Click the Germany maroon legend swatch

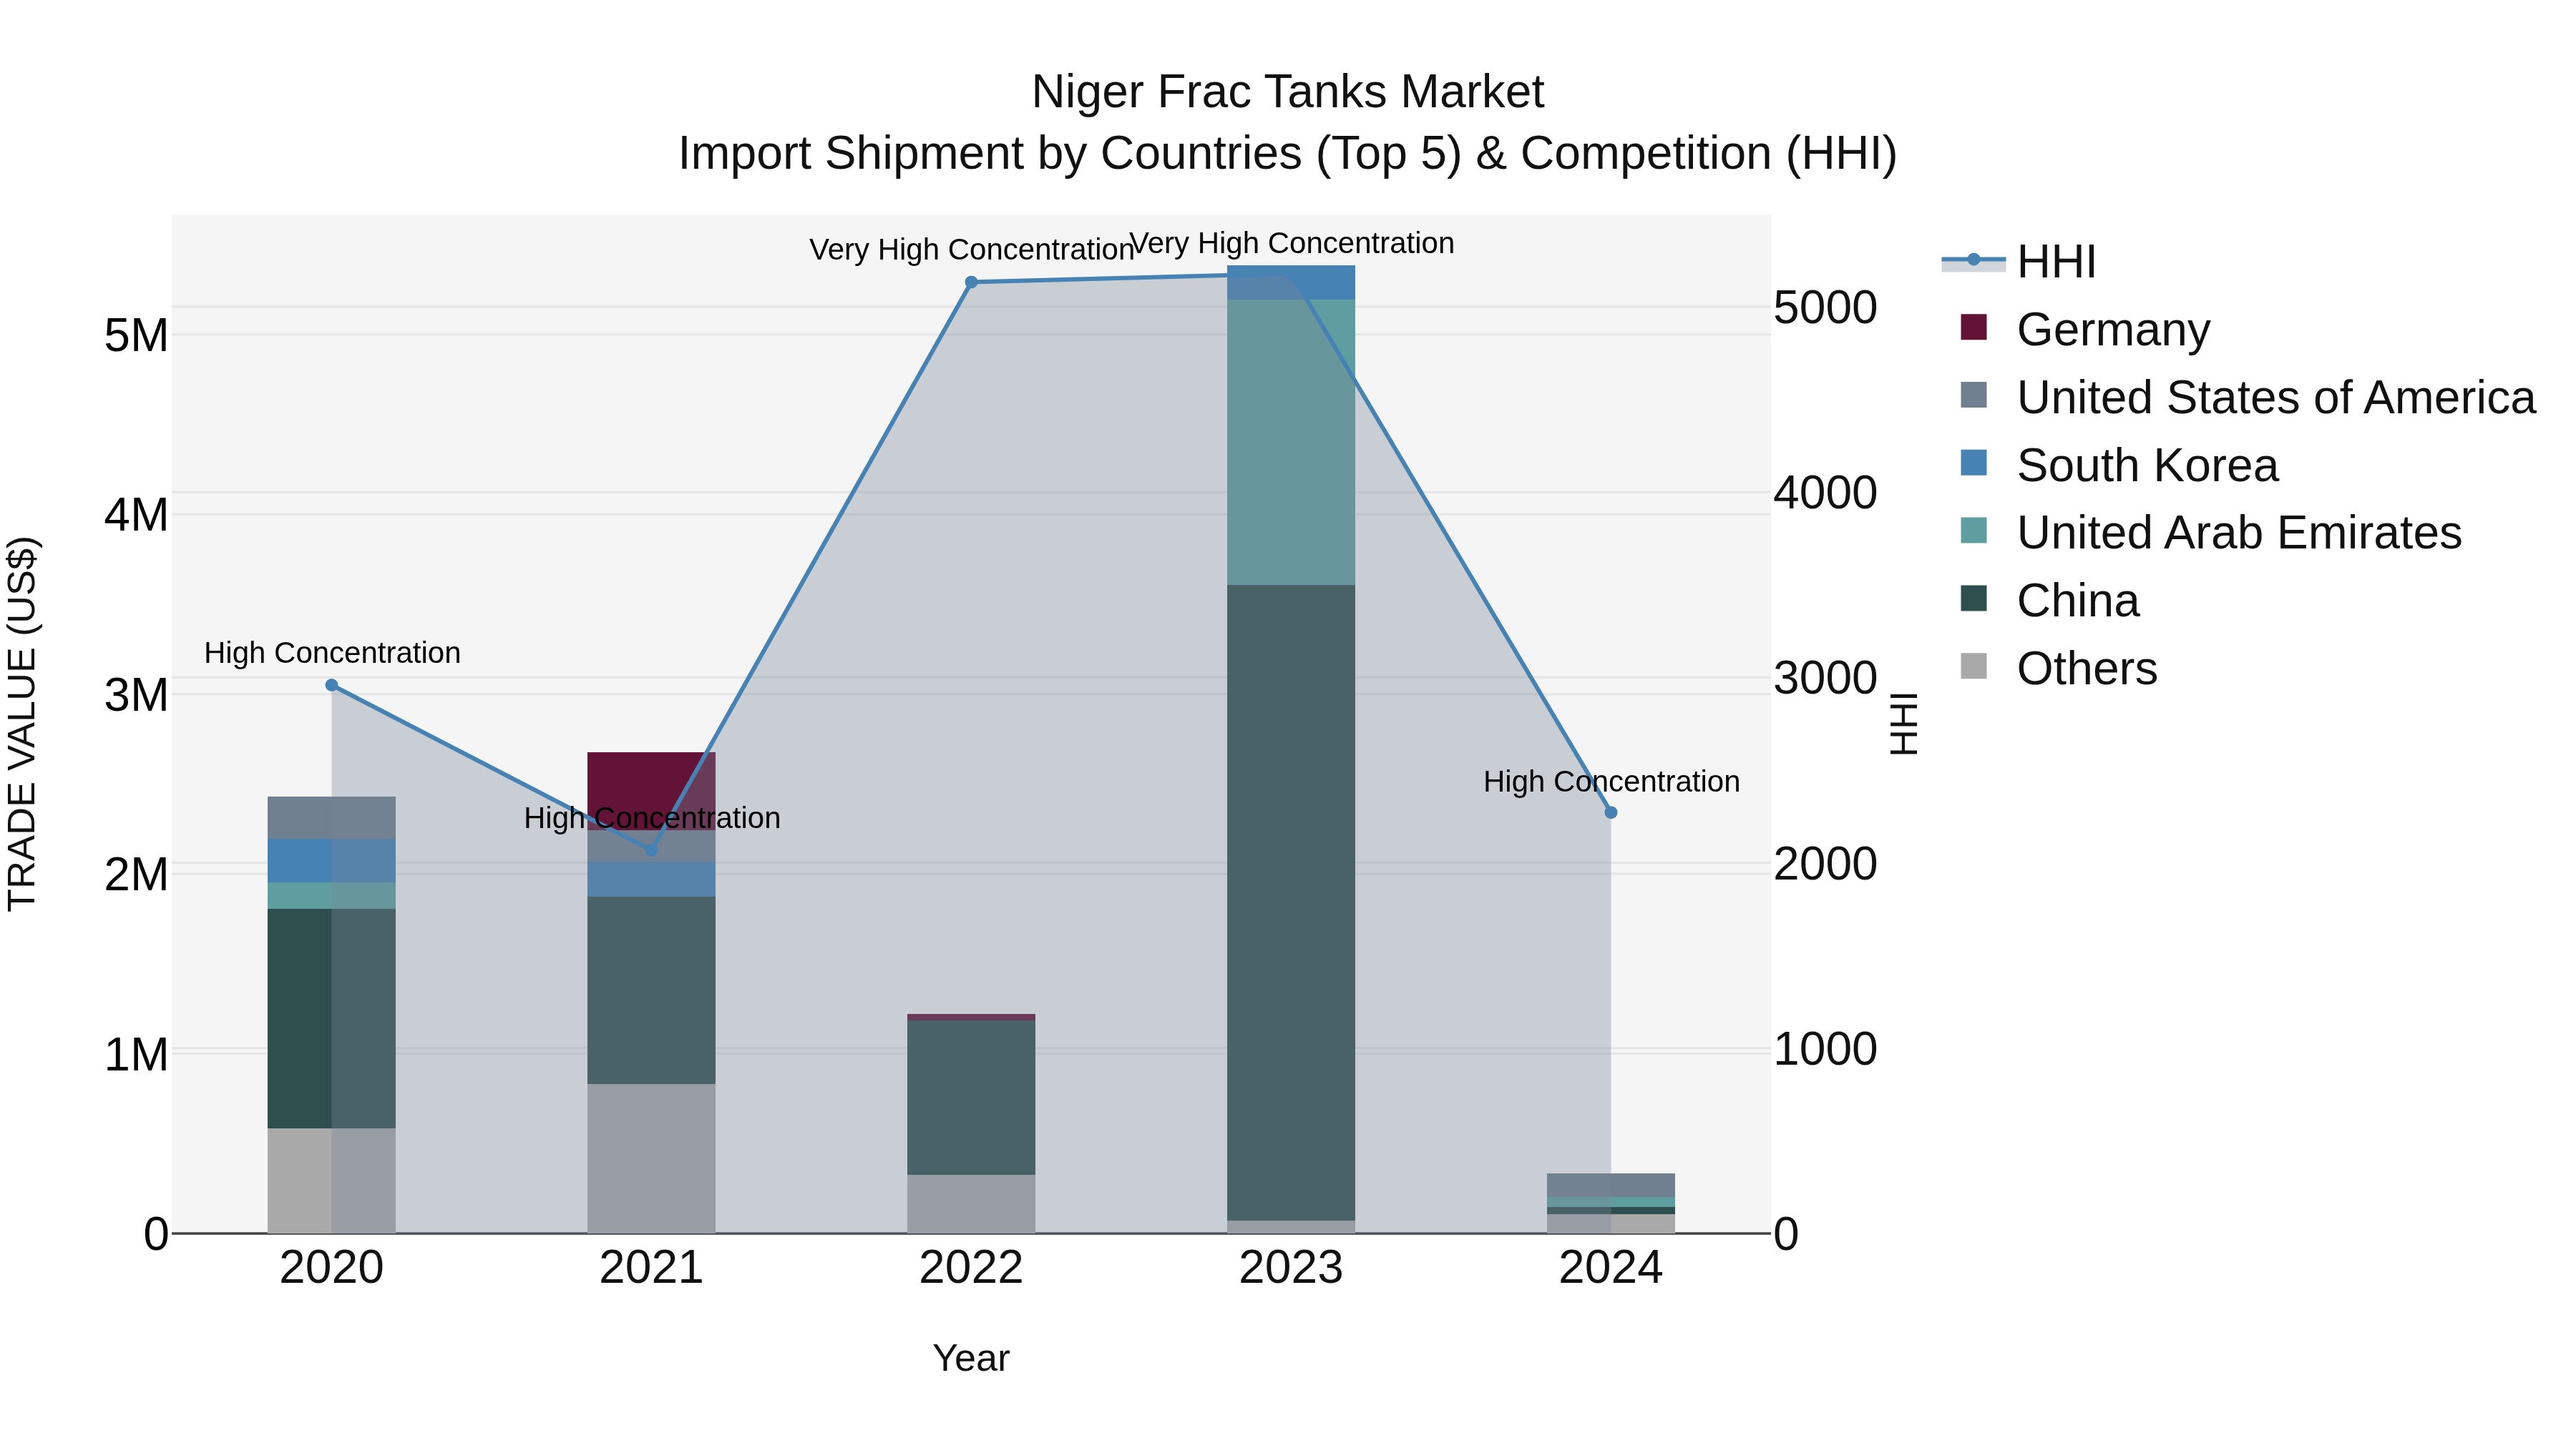coord(1974,327)
